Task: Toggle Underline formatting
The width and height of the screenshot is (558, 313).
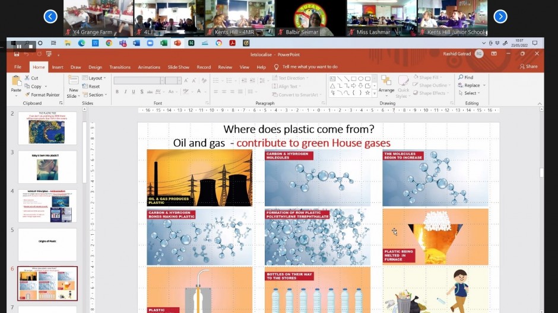Action: pyautogui.click(x=134, y=92)
